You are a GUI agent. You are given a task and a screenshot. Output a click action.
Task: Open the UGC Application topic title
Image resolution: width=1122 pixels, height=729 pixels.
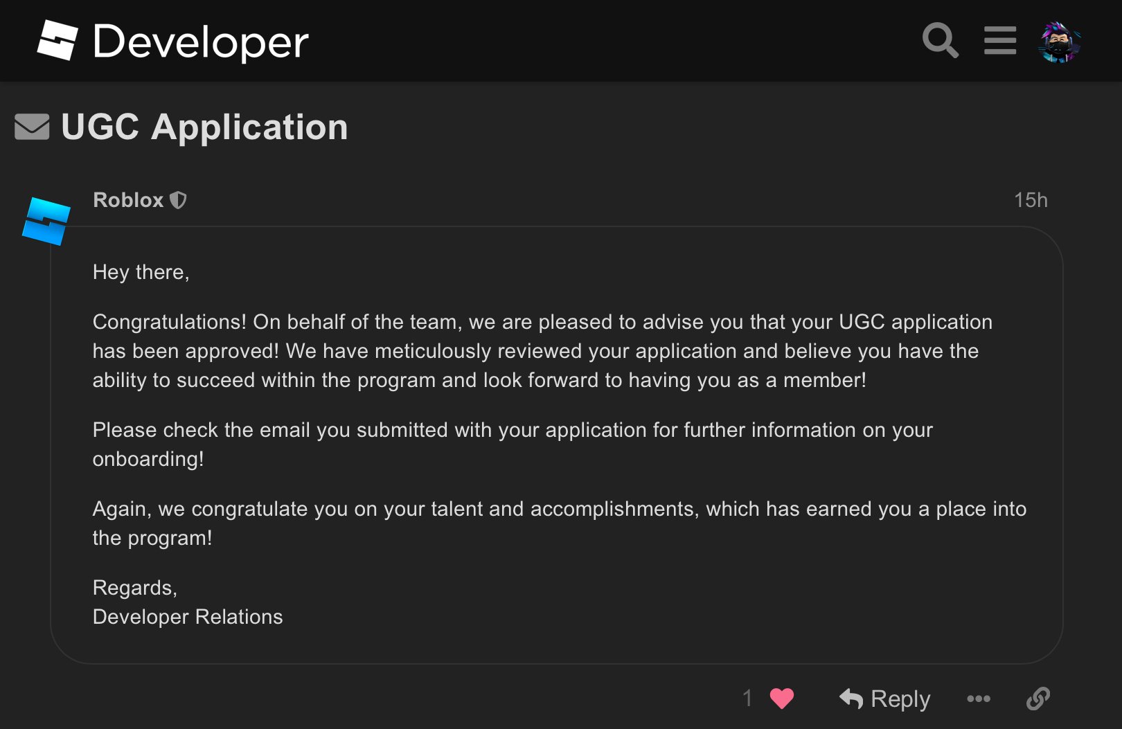tap(204, 127)
